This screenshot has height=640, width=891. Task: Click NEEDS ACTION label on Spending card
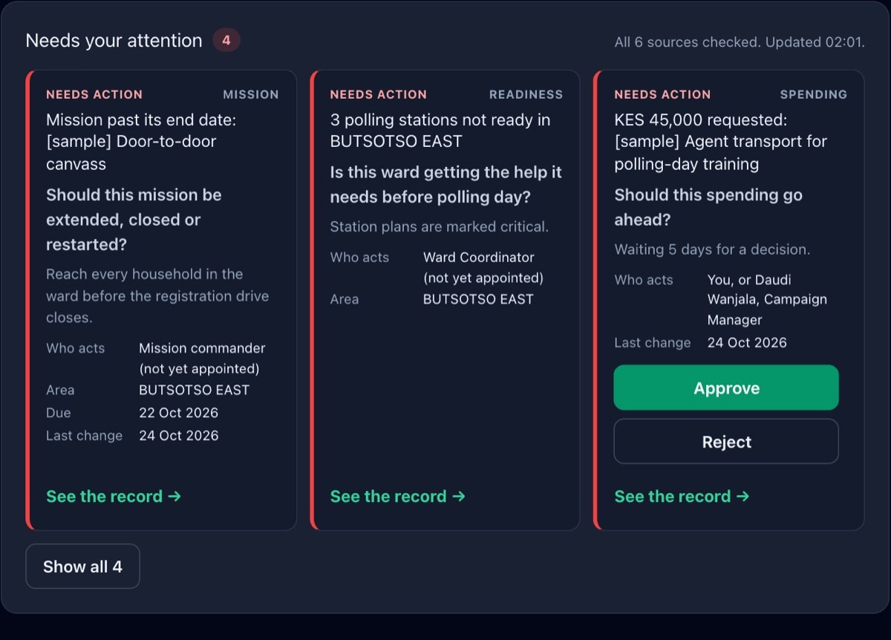coord(662,94)
